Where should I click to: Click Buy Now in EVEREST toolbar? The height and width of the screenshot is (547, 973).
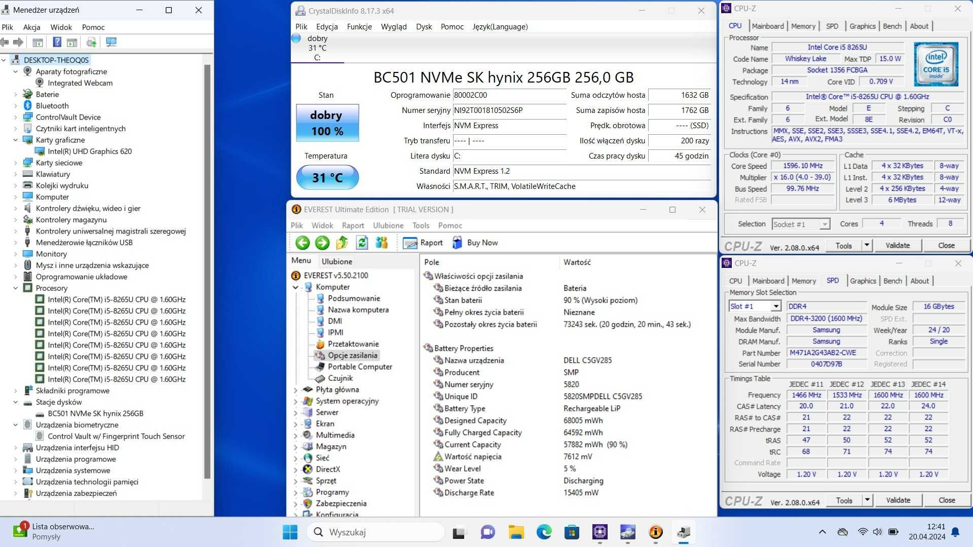[475, 243]
